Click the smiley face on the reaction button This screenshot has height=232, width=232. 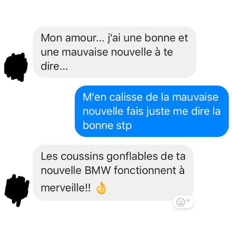tap(181, 202)
